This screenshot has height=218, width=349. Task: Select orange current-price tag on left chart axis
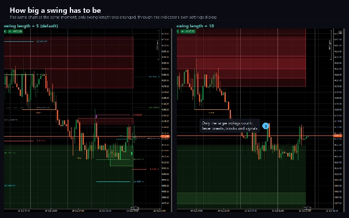[x=165, y=137]
